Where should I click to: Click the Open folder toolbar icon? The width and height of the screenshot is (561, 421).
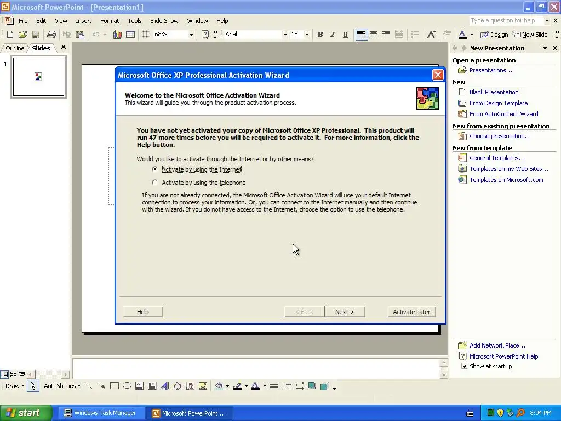[23, 35]
